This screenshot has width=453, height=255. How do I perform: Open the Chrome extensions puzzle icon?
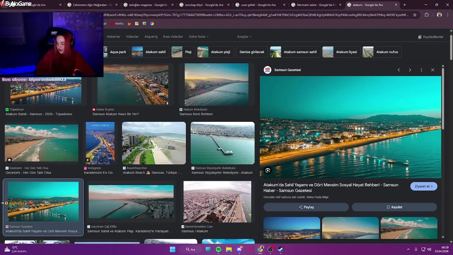coord(426,15)
